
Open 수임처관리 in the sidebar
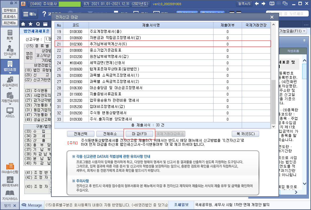click(10, 82)
